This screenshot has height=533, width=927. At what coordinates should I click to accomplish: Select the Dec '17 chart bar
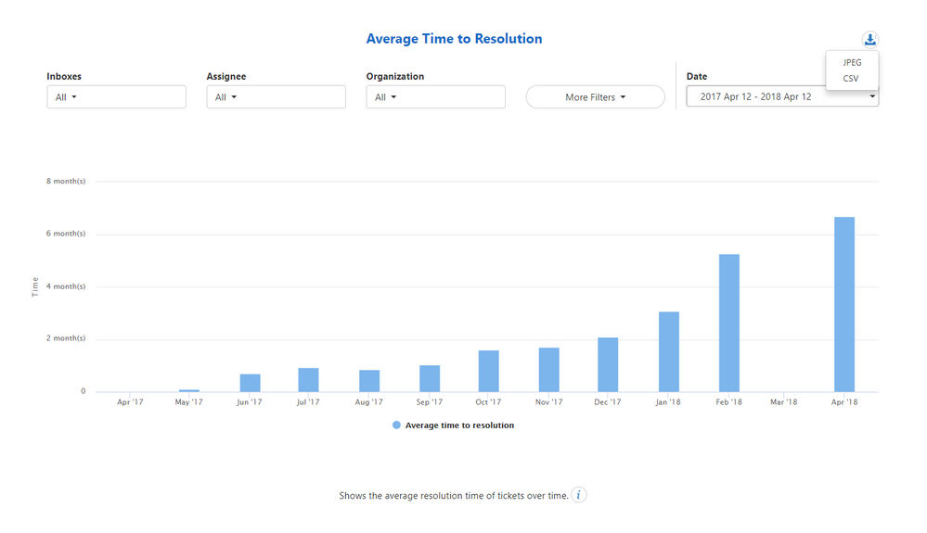[608, 365]
